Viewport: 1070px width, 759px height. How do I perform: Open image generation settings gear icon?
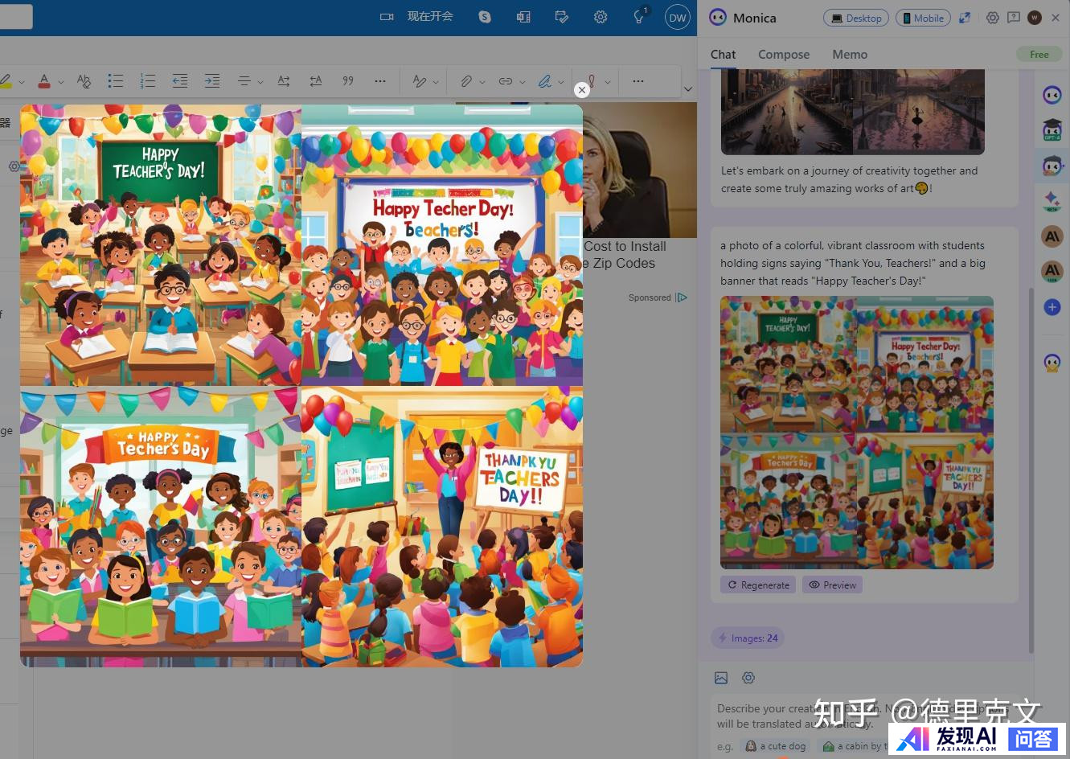(x=748, y=678)
